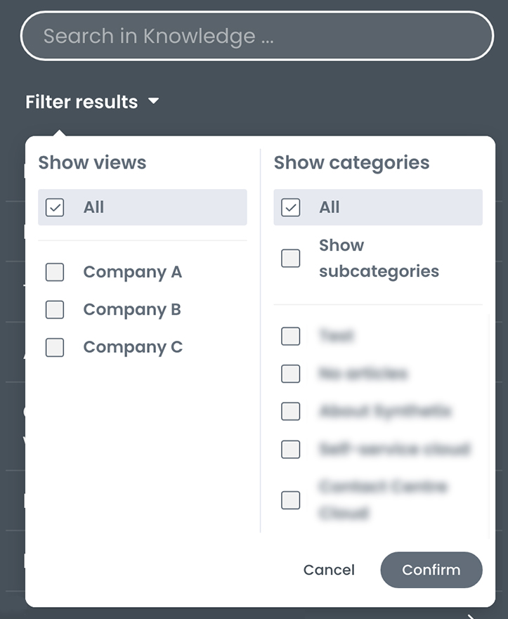Click the Confirm button
This screenshot has height=619, width=508.
coord(431,570)
